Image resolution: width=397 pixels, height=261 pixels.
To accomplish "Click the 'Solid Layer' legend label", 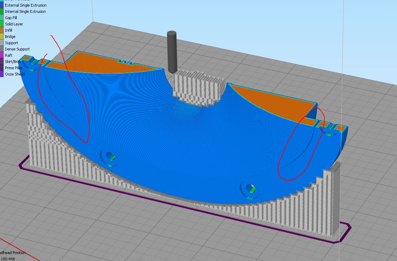I will [x=14, y=24].
